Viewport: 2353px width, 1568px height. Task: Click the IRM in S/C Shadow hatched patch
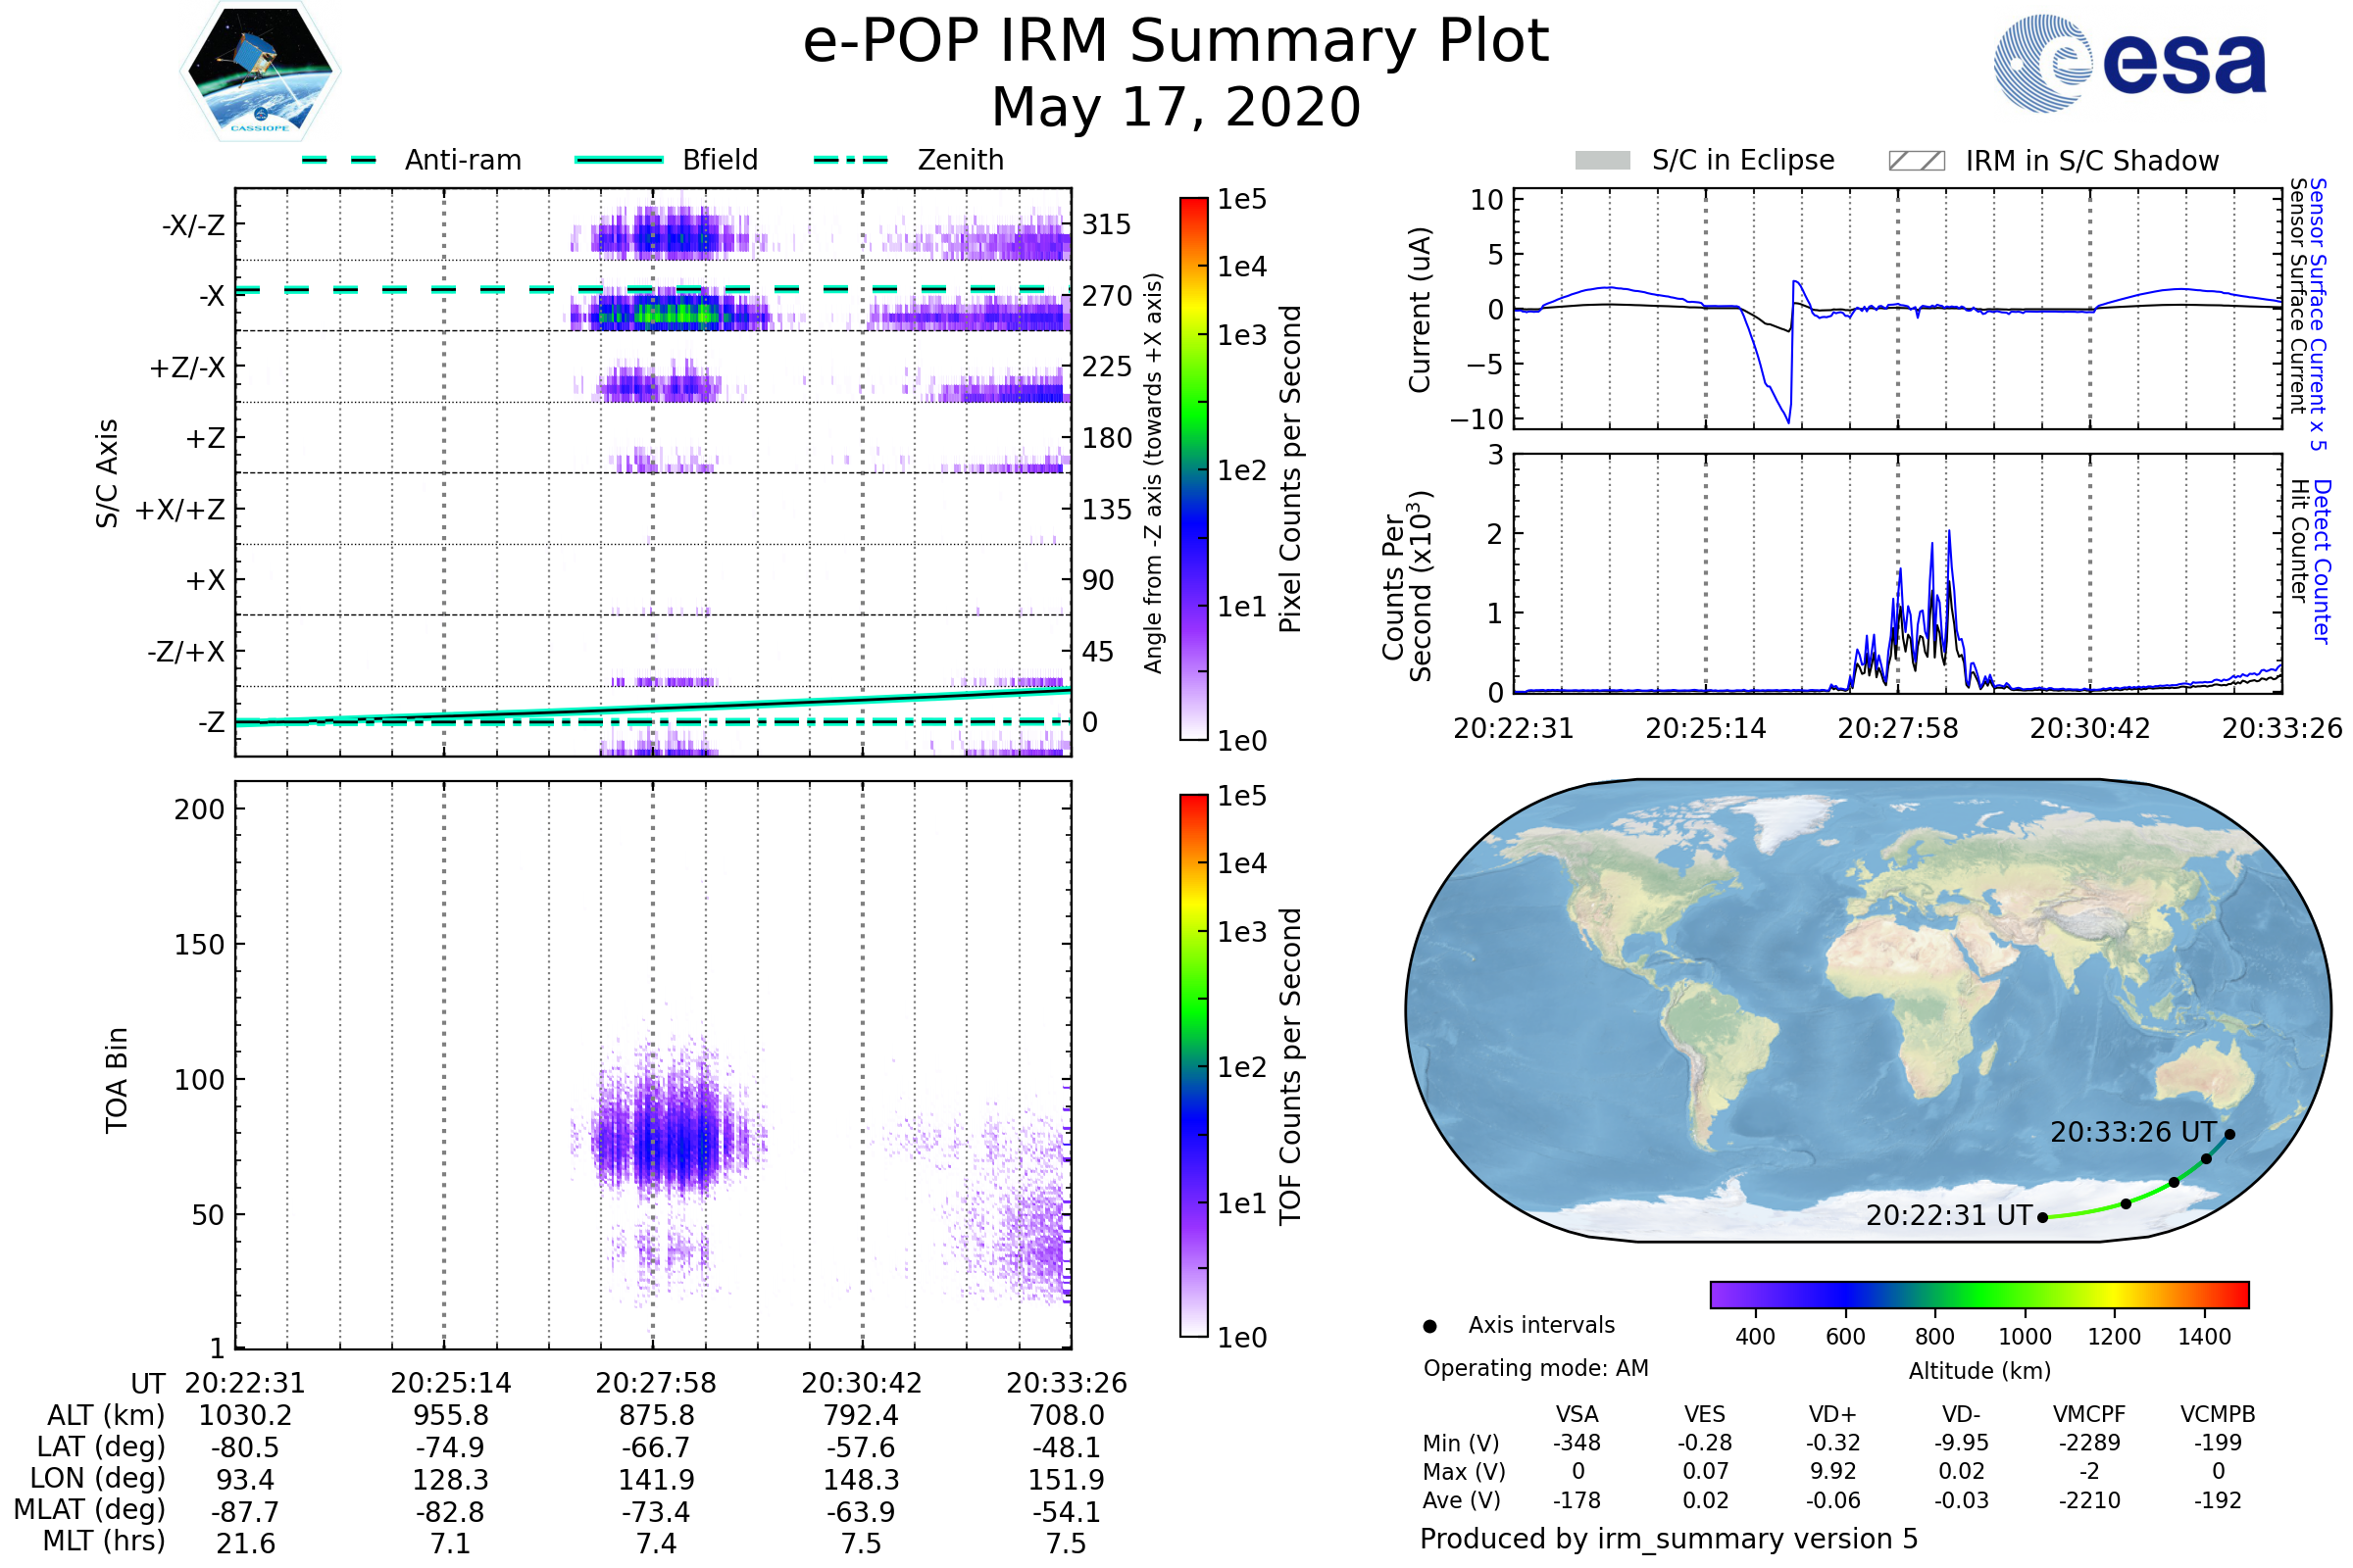[x=1916, y=161]
